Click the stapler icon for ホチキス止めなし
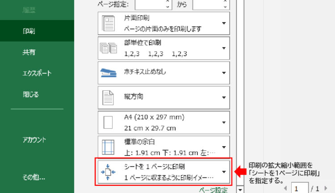This screenshot has width=335, height=193. tap(109, 72)
